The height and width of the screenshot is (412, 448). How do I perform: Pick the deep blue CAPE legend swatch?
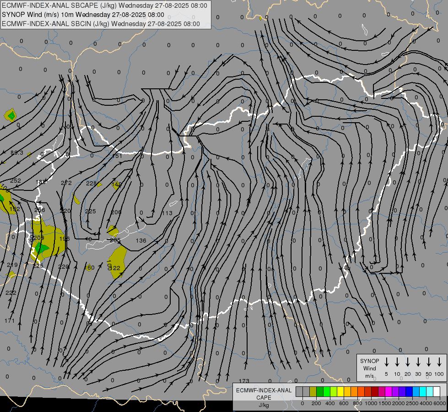pos(409,391)
